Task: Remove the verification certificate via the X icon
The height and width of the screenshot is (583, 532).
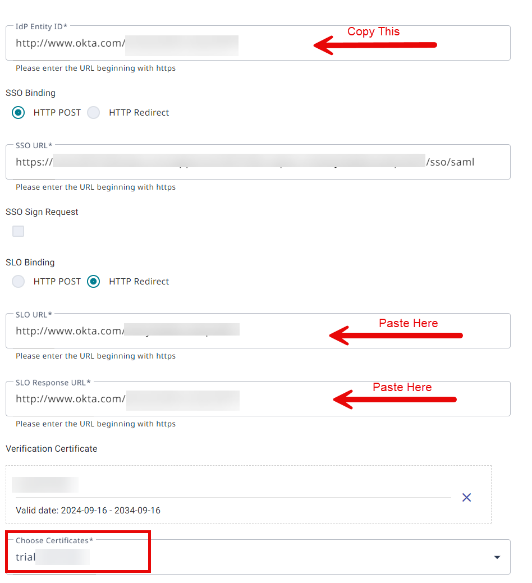Action: coord(466,497)
